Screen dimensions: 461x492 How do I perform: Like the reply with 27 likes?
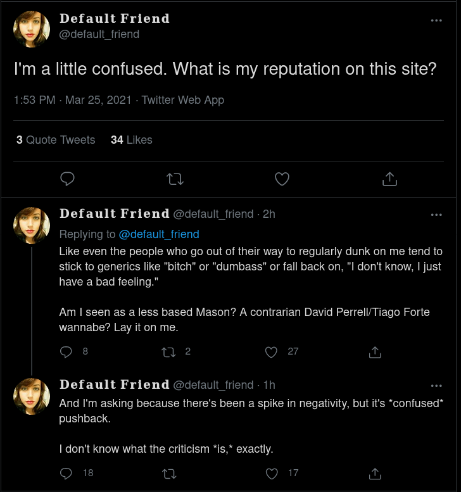[272, 351]
